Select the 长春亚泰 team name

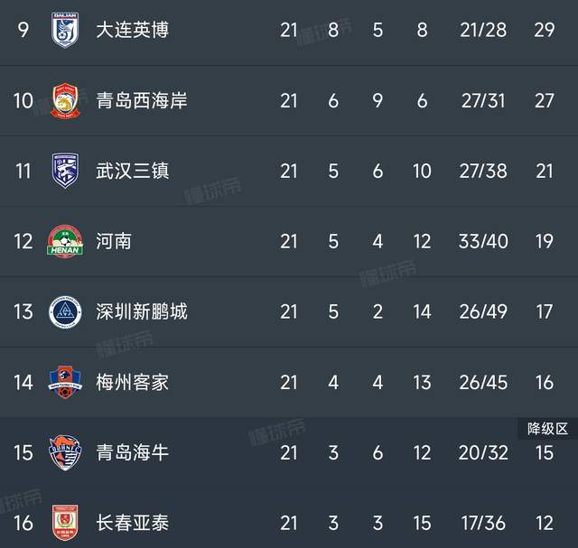[132, 523]
